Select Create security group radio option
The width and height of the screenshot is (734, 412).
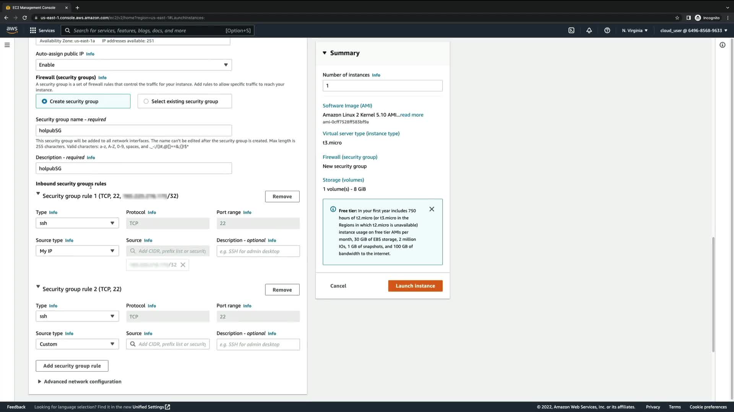(45, 101)
